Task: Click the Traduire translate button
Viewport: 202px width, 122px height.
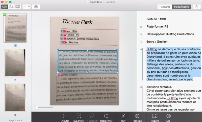Action: pos(155,118)
